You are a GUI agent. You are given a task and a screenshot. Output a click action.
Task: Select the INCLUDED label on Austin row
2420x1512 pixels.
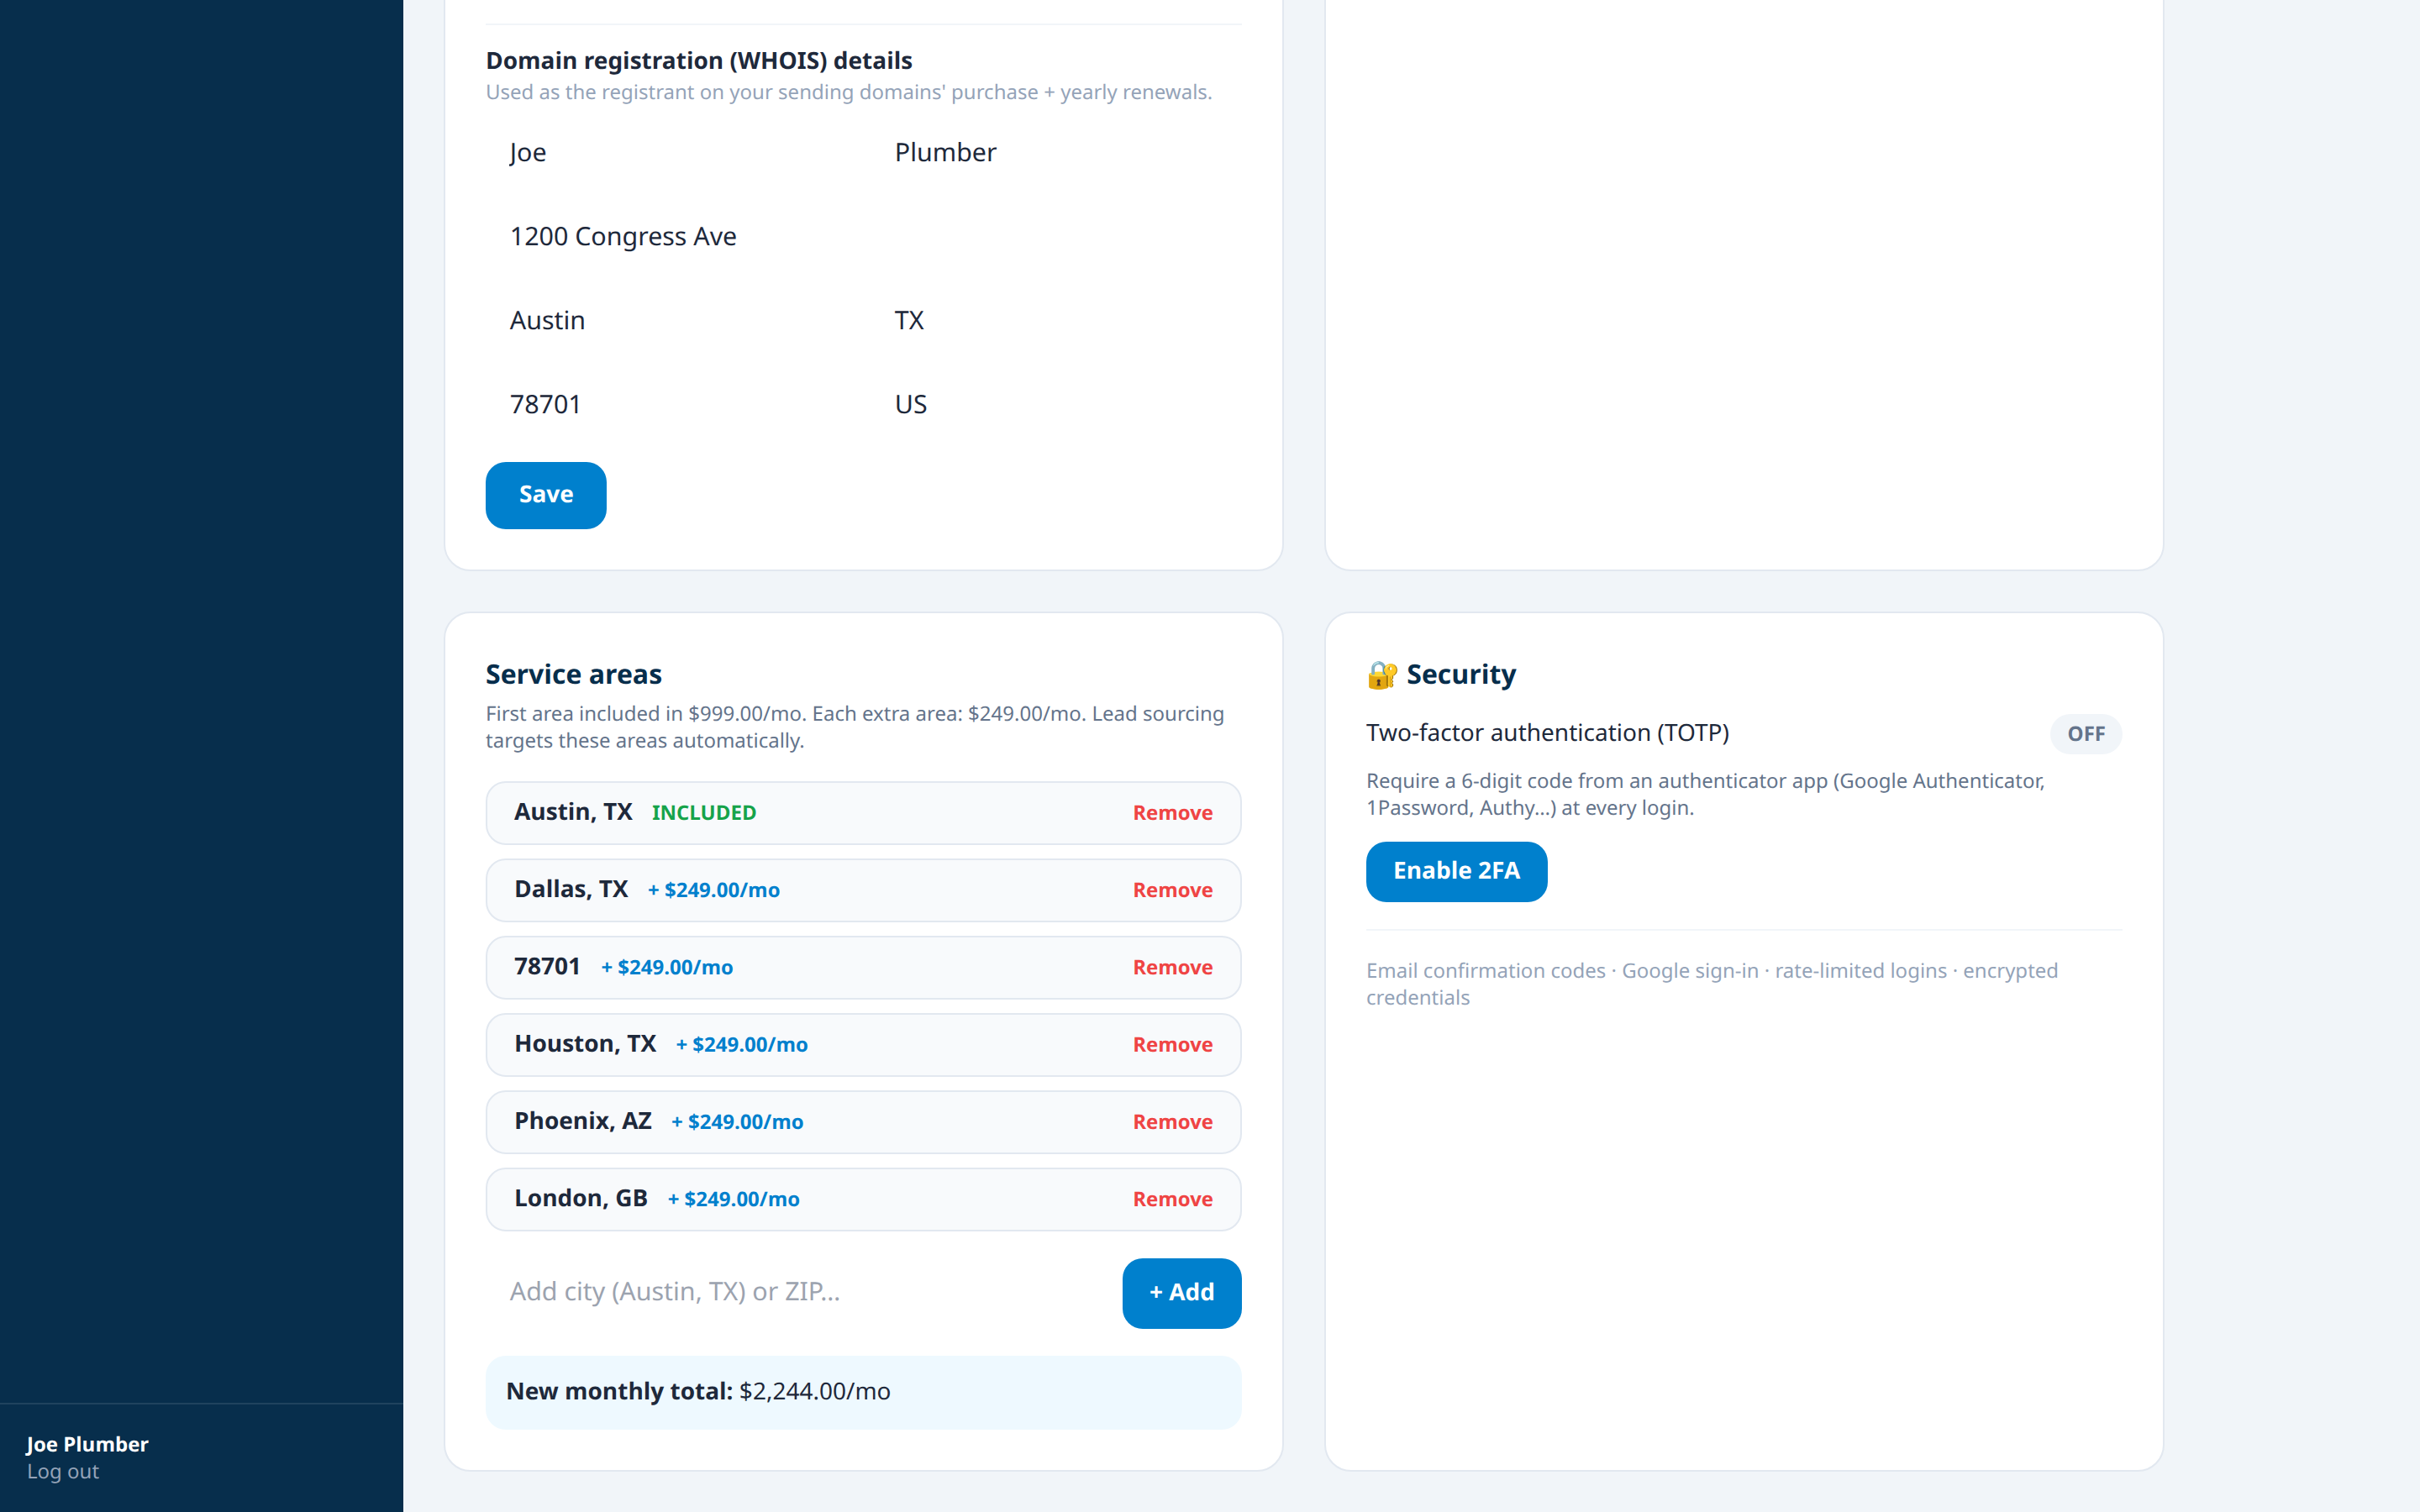click(704, 813)
